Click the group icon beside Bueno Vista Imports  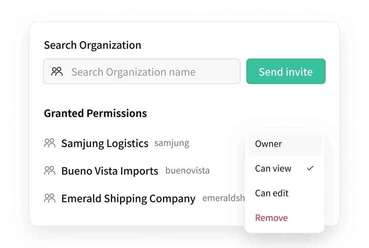[49, 170]
